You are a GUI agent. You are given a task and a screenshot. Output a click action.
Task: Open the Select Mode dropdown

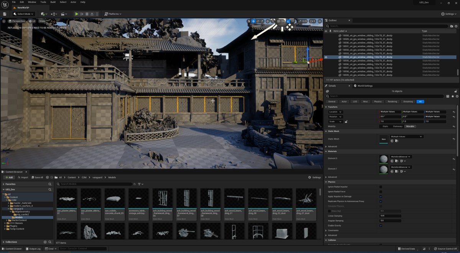[23, 14]
